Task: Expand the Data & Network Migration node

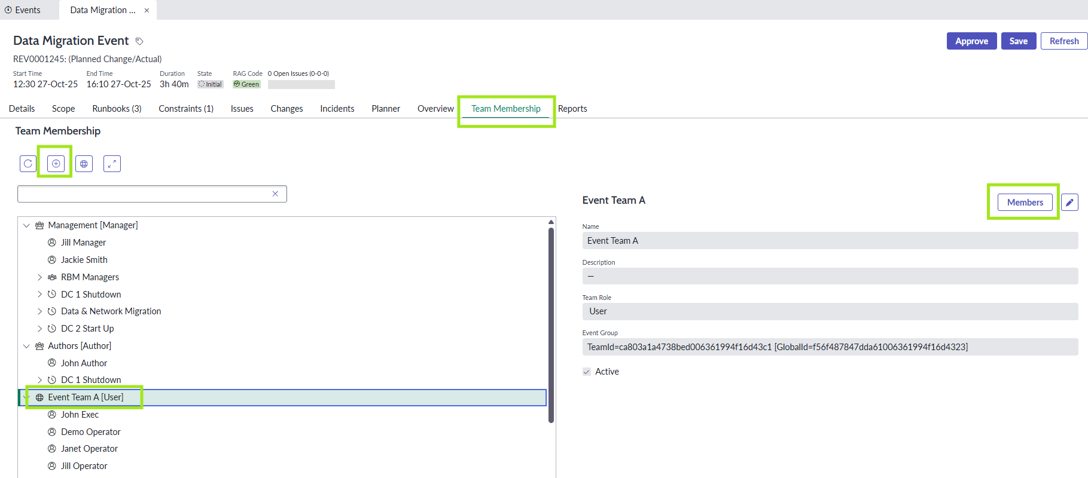Action: (x=39, y=311)
